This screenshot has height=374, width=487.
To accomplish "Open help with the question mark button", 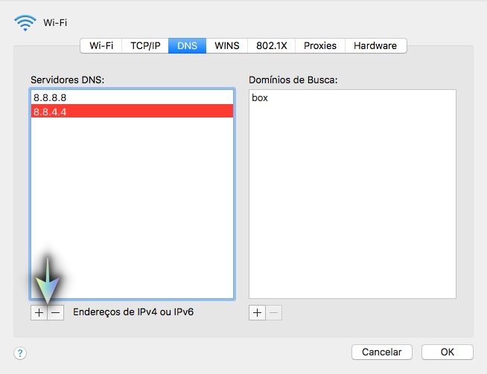I will coord(20,352).
